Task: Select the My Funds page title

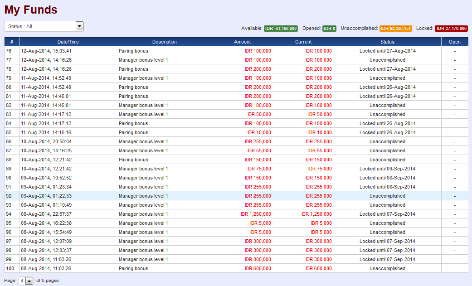Action: click(x=31, y=10)
